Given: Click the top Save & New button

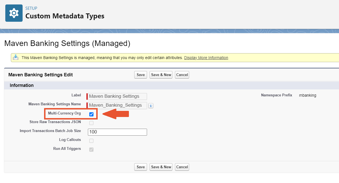Looking at the screenshot, I should point(161,75).
